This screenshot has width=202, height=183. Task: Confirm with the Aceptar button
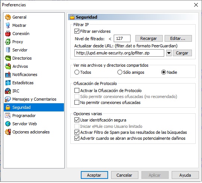point(94,175)
